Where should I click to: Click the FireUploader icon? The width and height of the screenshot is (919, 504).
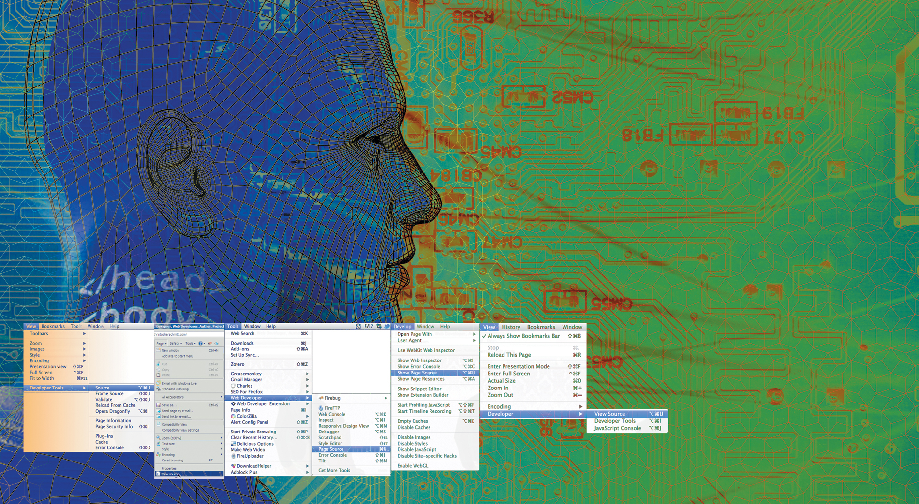233,456
